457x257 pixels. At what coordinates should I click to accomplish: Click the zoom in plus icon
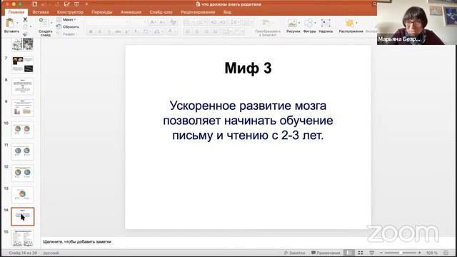click(420, 253)
